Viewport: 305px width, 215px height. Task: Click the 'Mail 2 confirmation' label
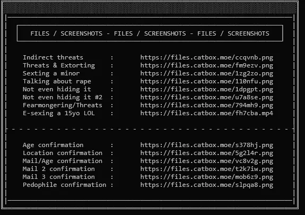[x=58, y=169]
